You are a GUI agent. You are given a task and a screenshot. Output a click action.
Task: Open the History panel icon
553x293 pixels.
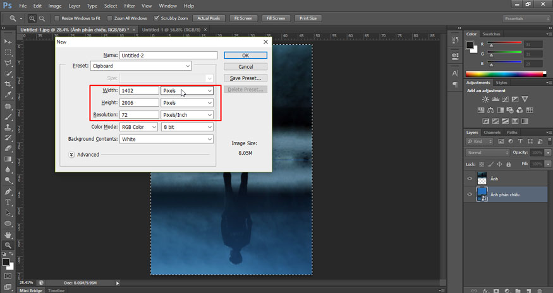pyautogui.click(x=455, y=40)
